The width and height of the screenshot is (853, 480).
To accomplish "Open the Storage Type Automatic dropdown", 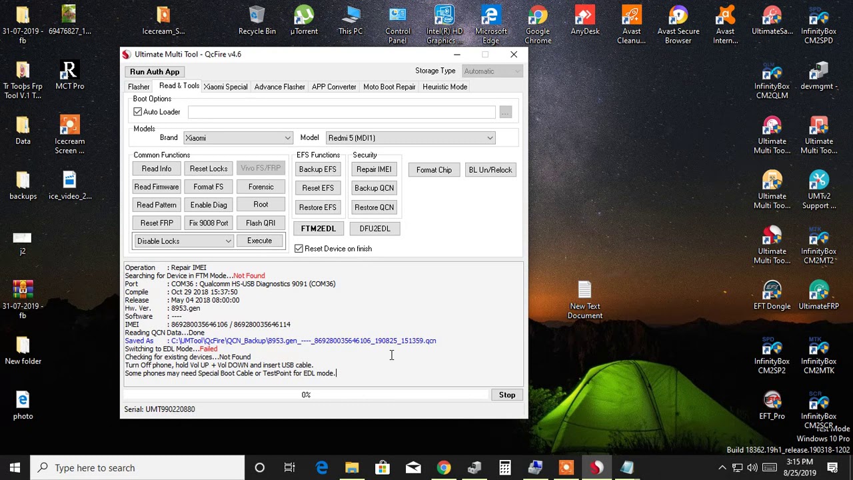I will (492, 71).
